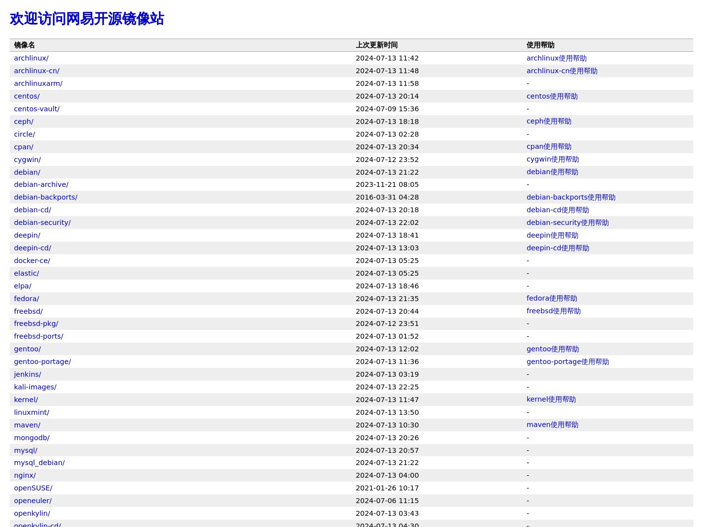Image resolution: width=702 pixels, height=527 pixels.
Task: Open gentoo-portage使用帮助 help page
Action: (568, 362)
